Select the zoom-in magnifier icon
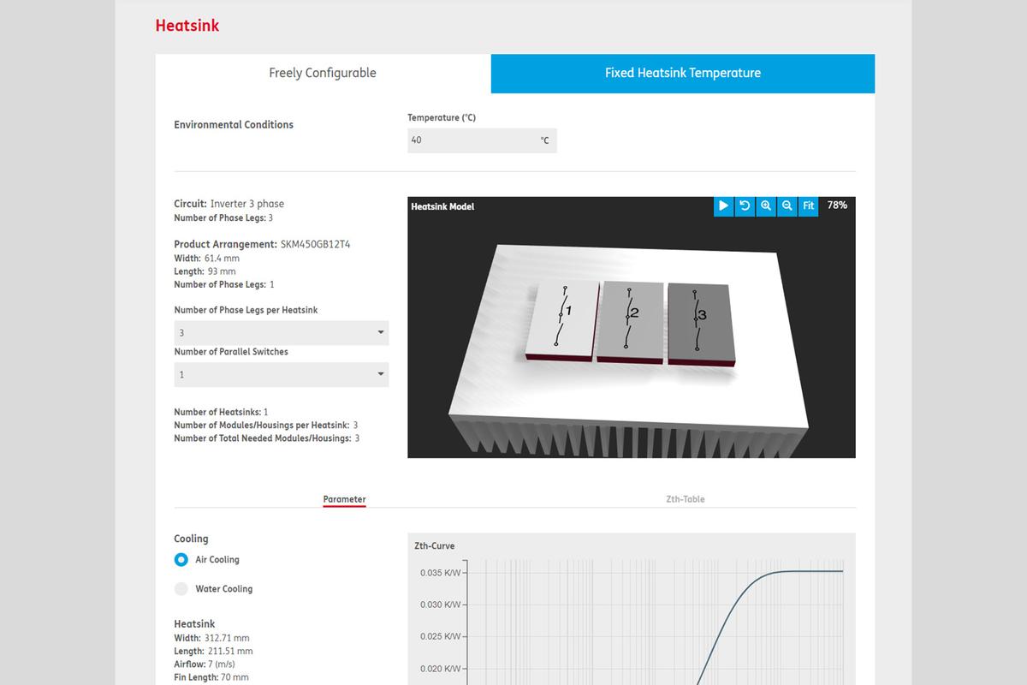The height and width of the screenshot is (685, 1027). click(x=766, y=206)
